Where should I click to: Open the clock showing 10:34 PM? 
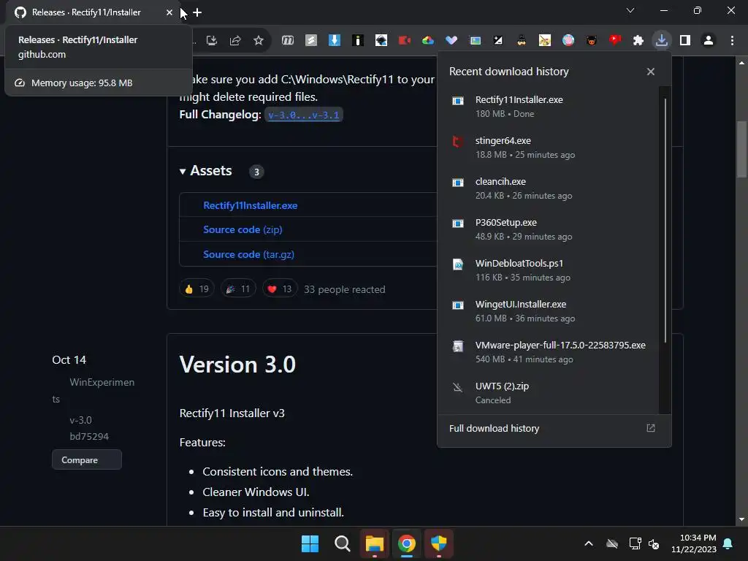coord(694,543)
